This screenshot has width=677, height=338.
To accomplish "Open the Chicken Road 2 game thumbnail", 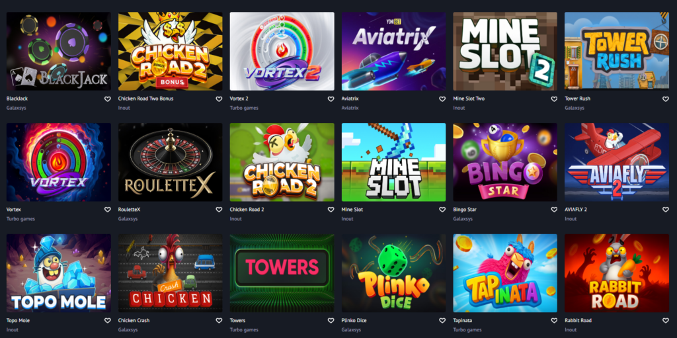I will [282, 162].
